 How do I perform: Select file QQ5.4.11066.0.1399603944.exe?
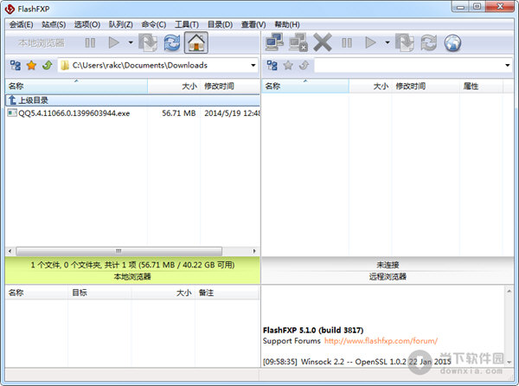pyautogui.click(x=74, y=113)
